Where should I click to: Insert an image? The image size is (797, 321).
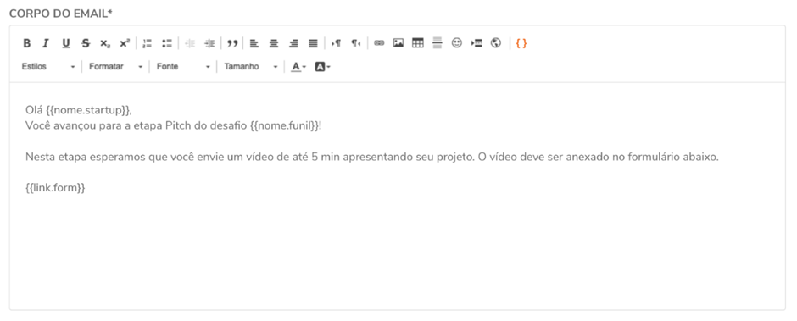[398, 44]
